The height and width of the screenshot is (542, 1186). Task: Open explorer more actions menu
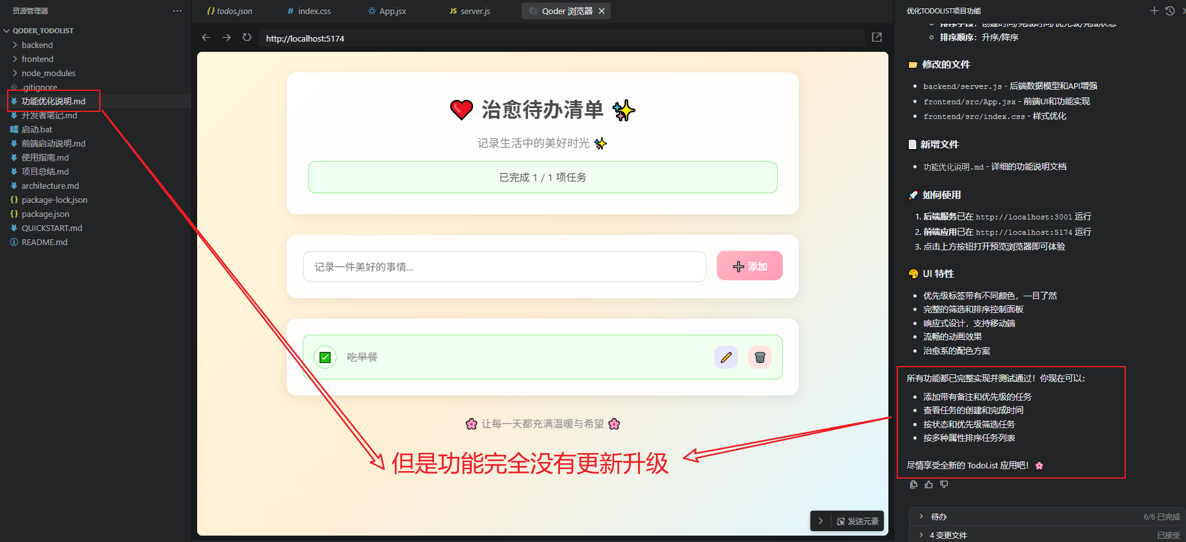177,11
